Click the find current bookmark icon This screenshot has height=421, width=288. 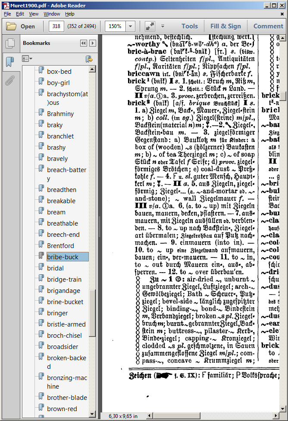89,59
